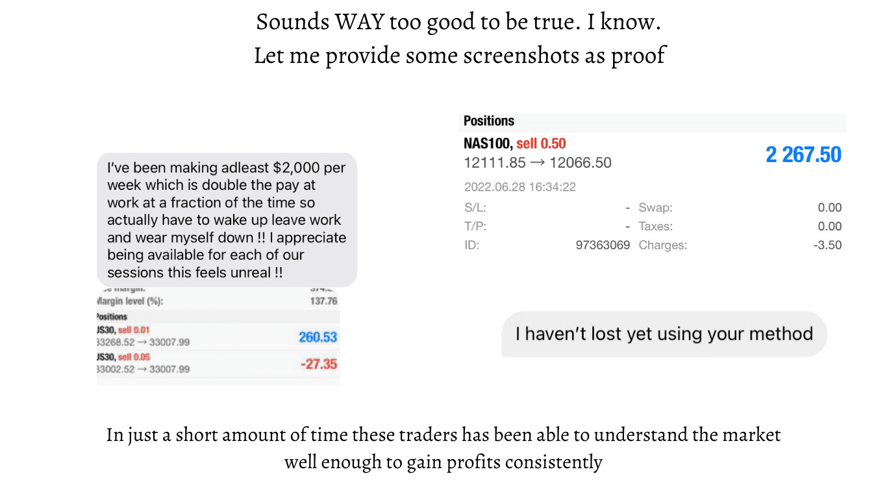Viewport: 887px width, 498px height.
Task: Click the NAS100 sell 0.50 position title
Action: pyautogui.click(x=515, y=144)
